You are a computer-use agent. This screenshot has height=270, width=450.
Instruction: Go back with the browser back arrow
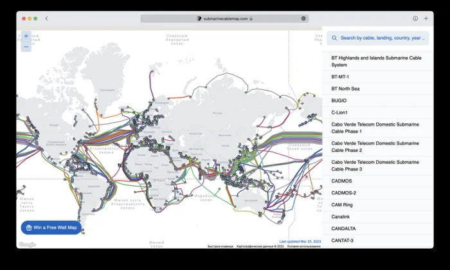click(46, 19)
